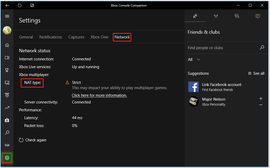This screenshot has height=168, width=270.
Task: Click the Facebook logo thumbnail
Action: (x=193, y=87)
